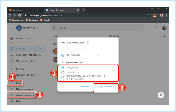176x112 pixels.
Task: Toggle the hamburger main menu
Action: click(x=12, y=28)
